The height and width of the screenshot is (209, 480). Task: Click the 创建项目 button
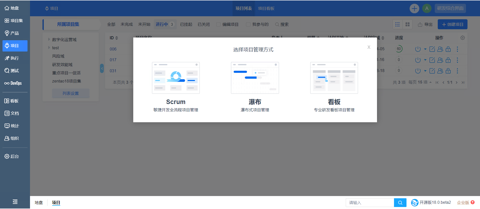pos(452,24)
